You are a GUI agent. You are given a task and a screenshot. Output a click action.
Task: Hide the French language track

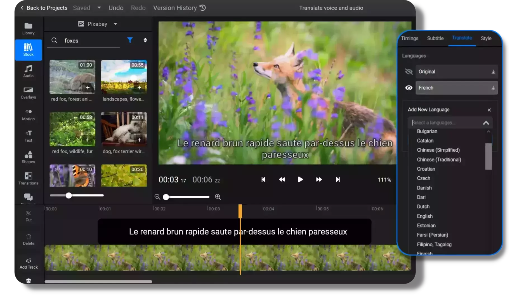[x=409, y=88]
